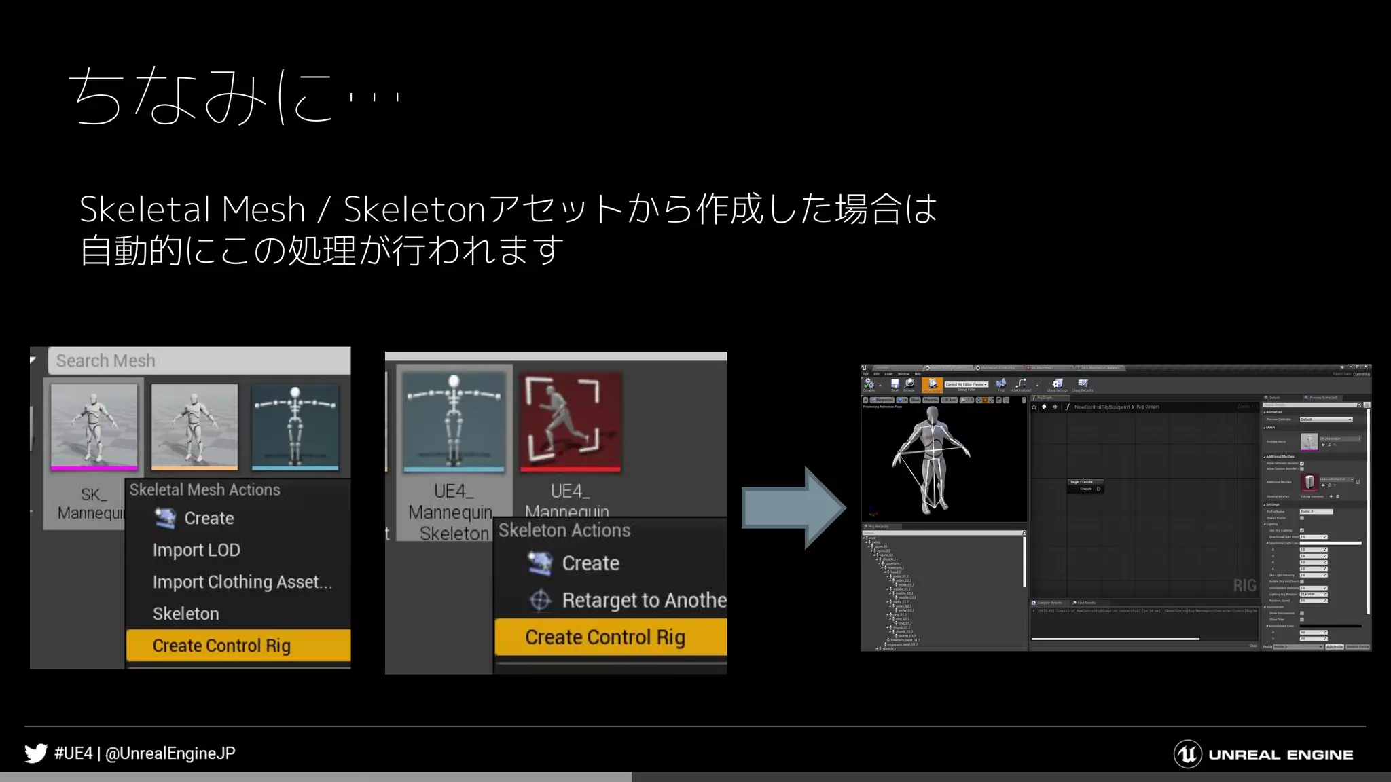This screenshot has width=1391, height=782.
Task: Open the Asset menu in editor
Action: tap(888, 374)
